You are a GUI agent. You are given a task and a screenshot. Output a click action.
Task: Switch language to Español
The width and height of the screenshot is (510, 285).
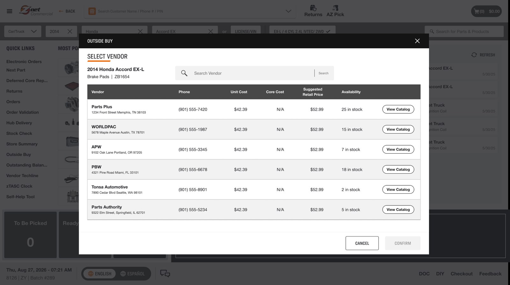(133, 274)
